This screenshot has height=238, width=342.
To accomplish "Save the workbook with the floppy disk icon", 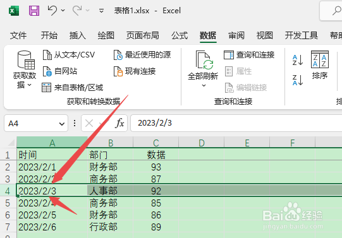I will (x=34, y=11).
